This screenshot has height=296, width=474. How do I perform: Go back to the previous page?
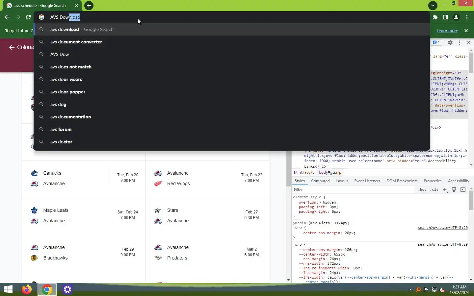coord(7,17)
